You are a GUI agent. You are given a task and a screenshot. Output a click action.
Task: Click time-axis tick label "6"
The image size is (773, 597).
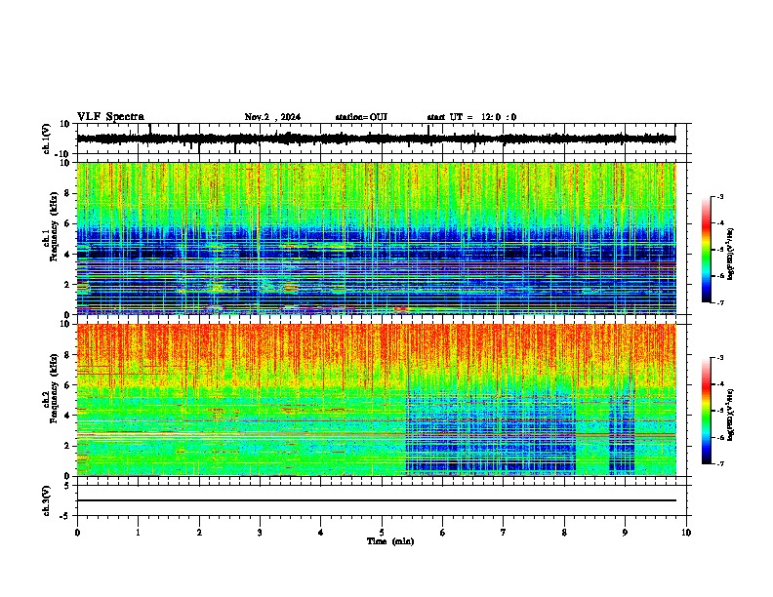(443, 533)
